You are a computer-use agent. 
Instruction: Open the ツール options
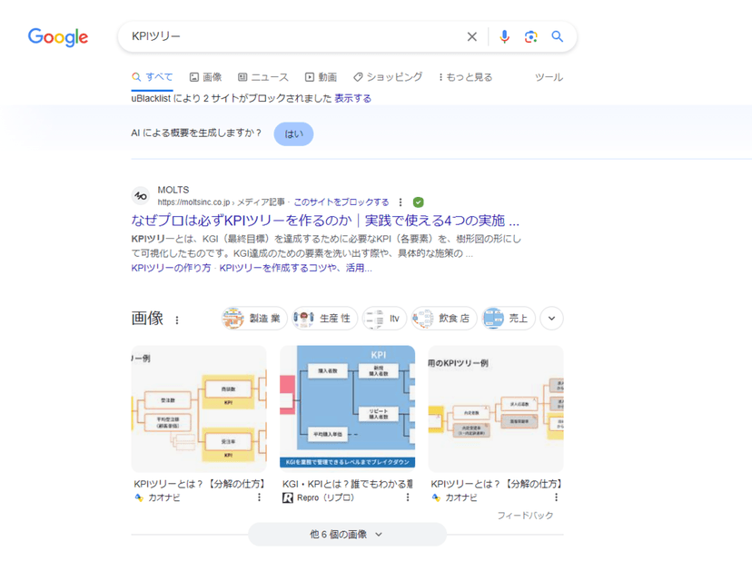click(x=549, y=77)
